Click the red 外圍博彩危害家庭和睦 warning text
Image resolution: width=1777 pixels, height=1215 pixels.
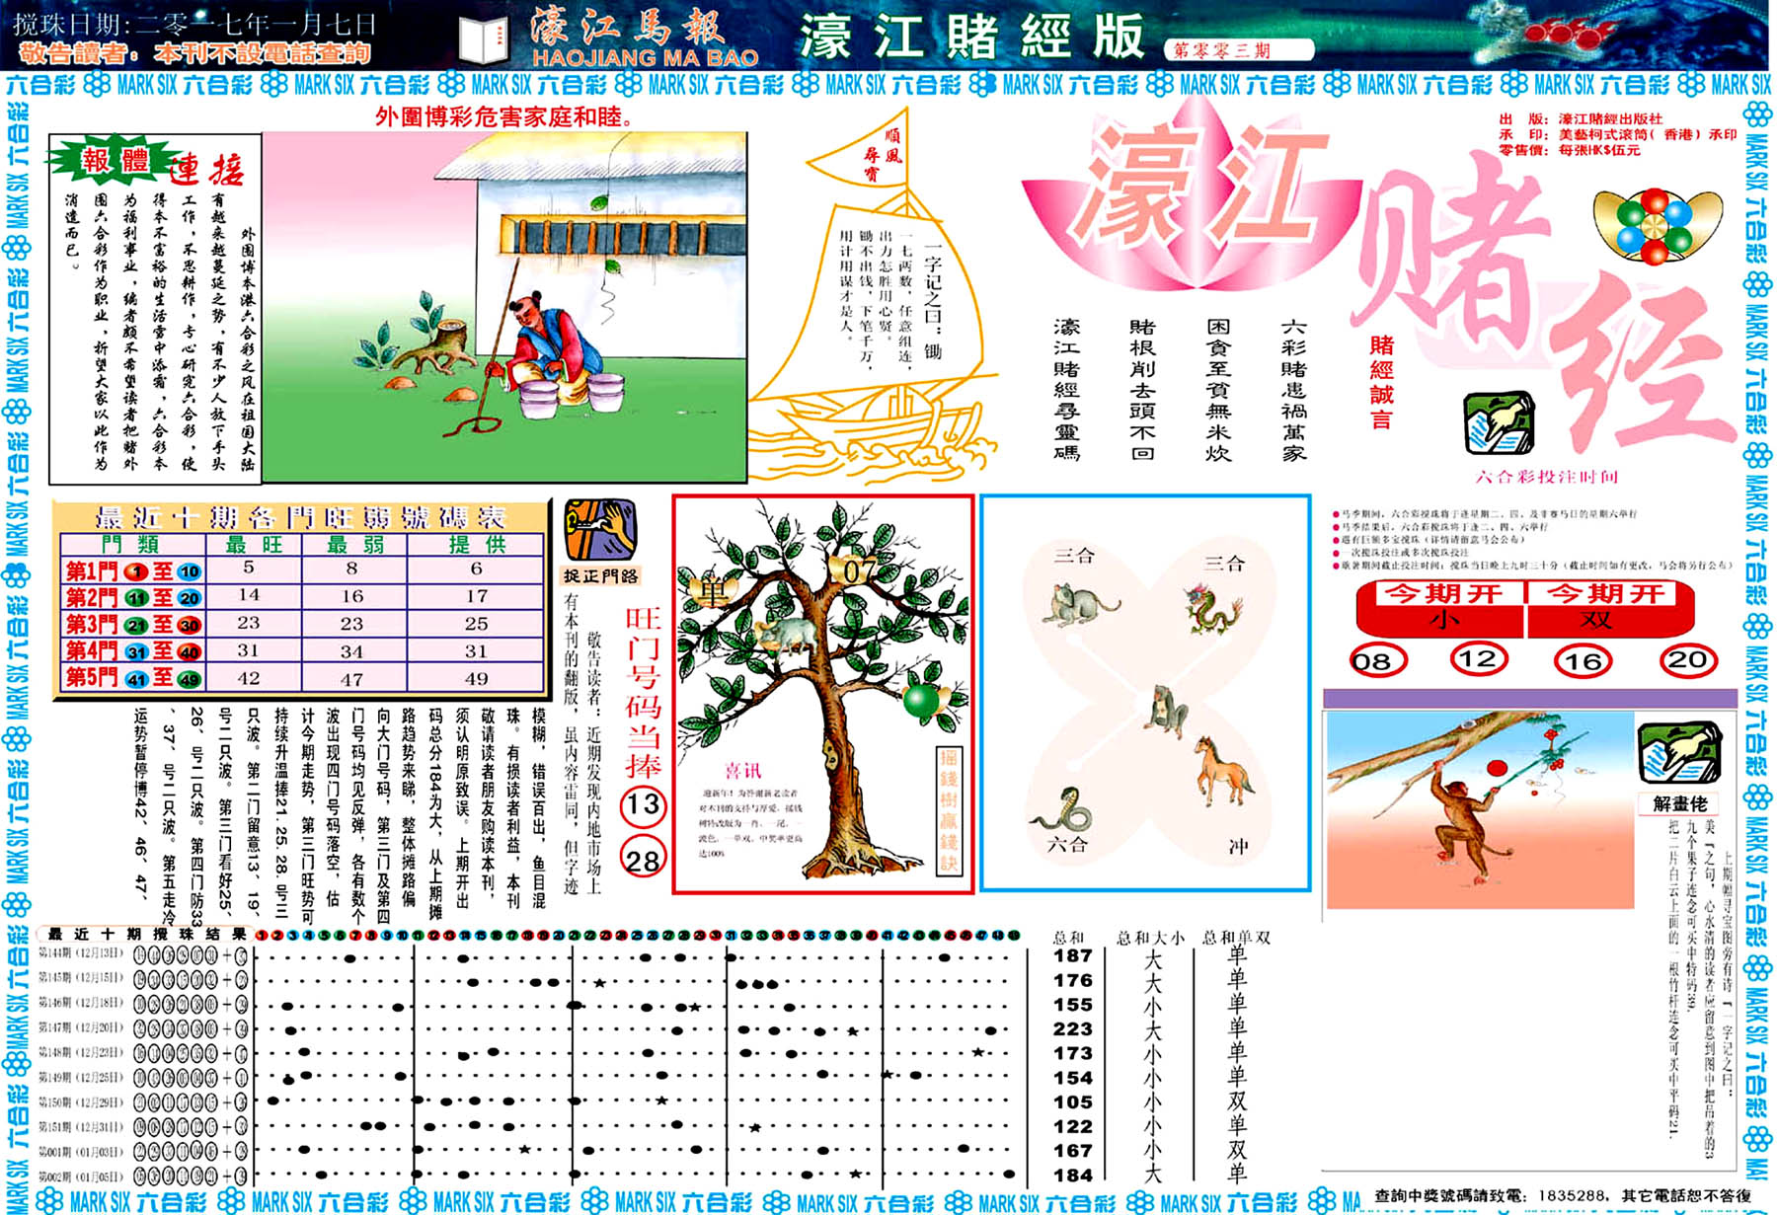pos(504,117)
